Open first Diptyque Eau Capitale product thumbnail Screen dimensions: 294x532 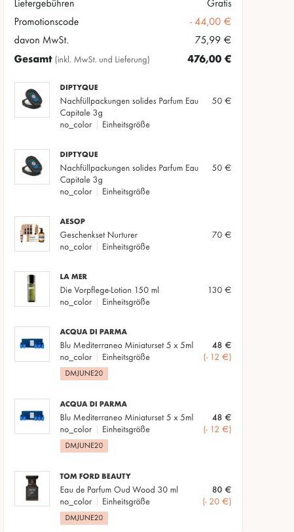coord(32,100)
